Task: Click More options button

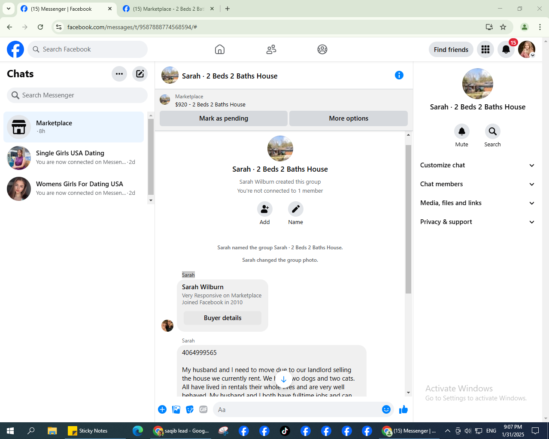Action: coord(349,118)
